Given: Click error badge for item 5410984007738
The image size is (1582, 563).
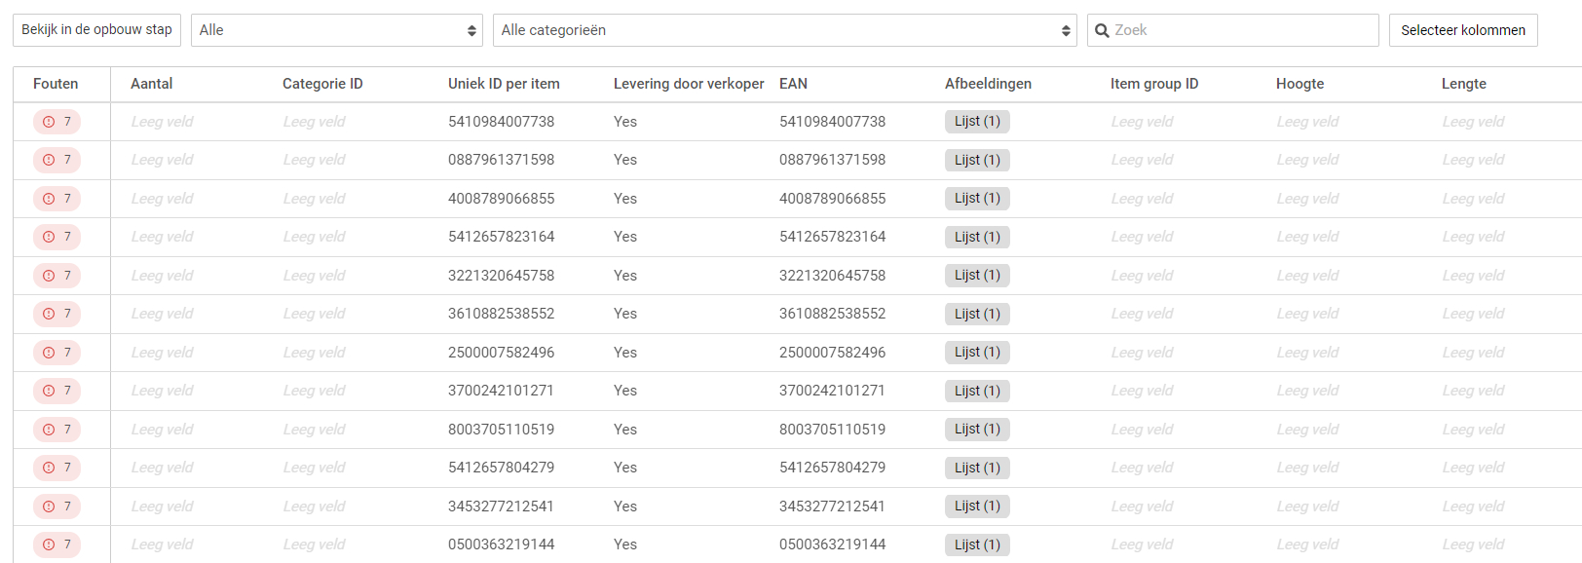Looking at the screenshot, I should pyautogui.click(x=56, y=122).
